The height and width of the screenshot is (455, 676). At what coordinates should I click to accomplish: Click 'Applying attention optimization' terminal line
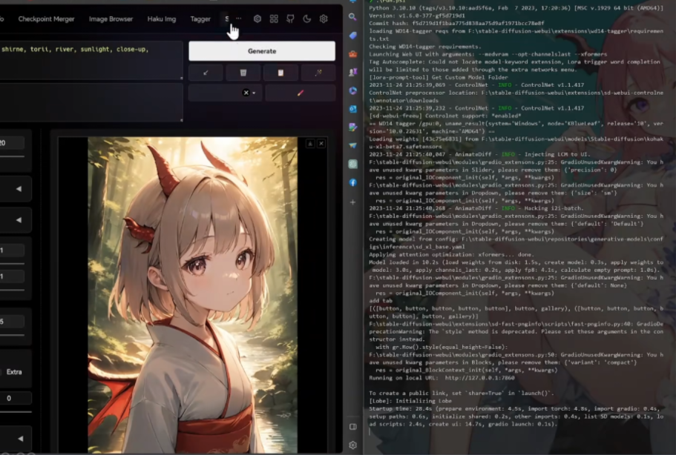click(451, 254)
